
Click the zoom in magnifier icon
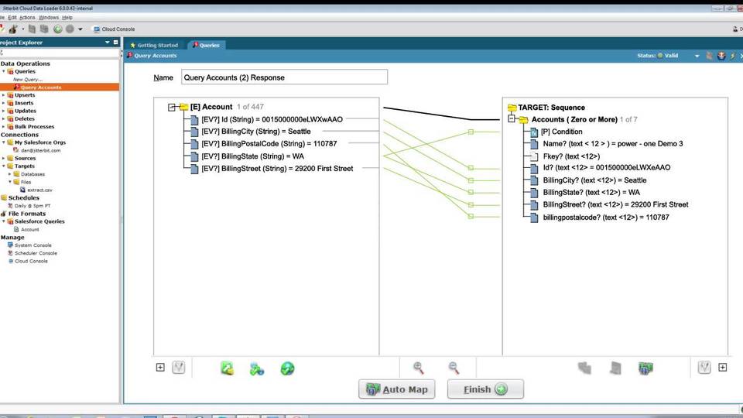pos(419,368)
